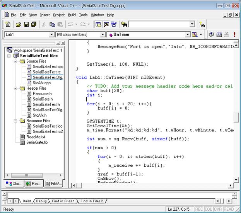Collapse the Source Files folder
241x213 pixels.
point(15,61)
